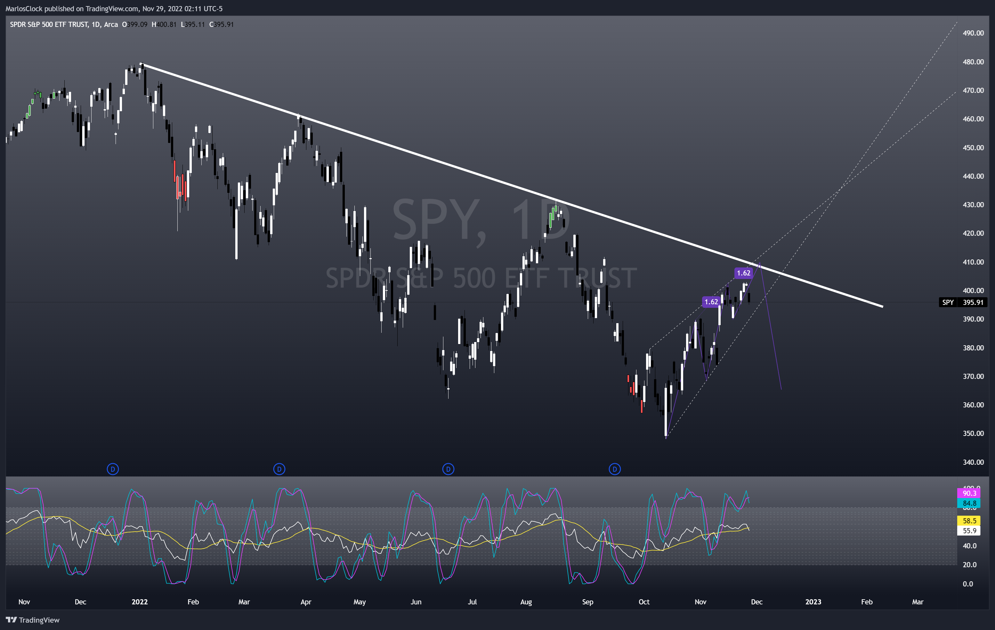
Task: Click the 40.0 level on oscillator axis
Action: pos(970,546)
